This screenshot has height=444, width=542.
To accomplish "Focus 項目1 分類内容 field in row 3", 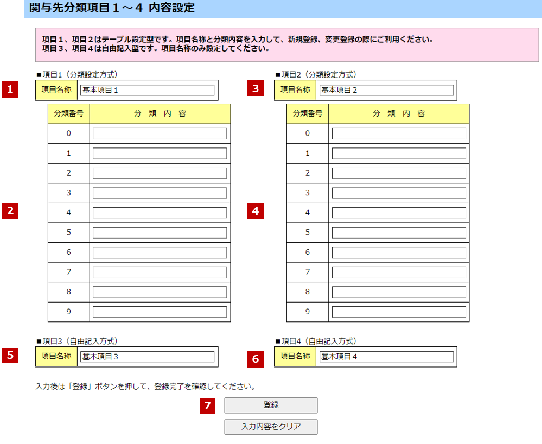I will coord(160,193).
